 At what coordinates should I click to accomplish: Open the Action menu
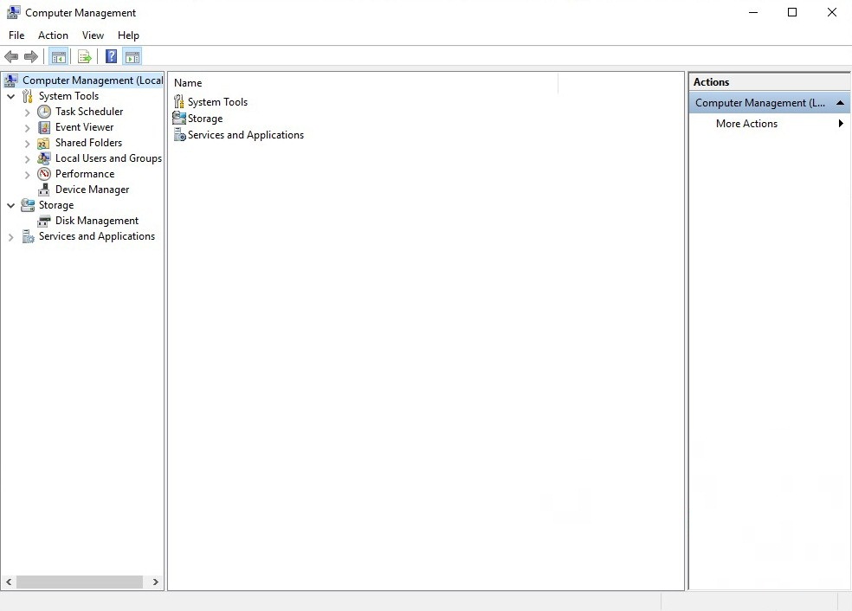53,35
